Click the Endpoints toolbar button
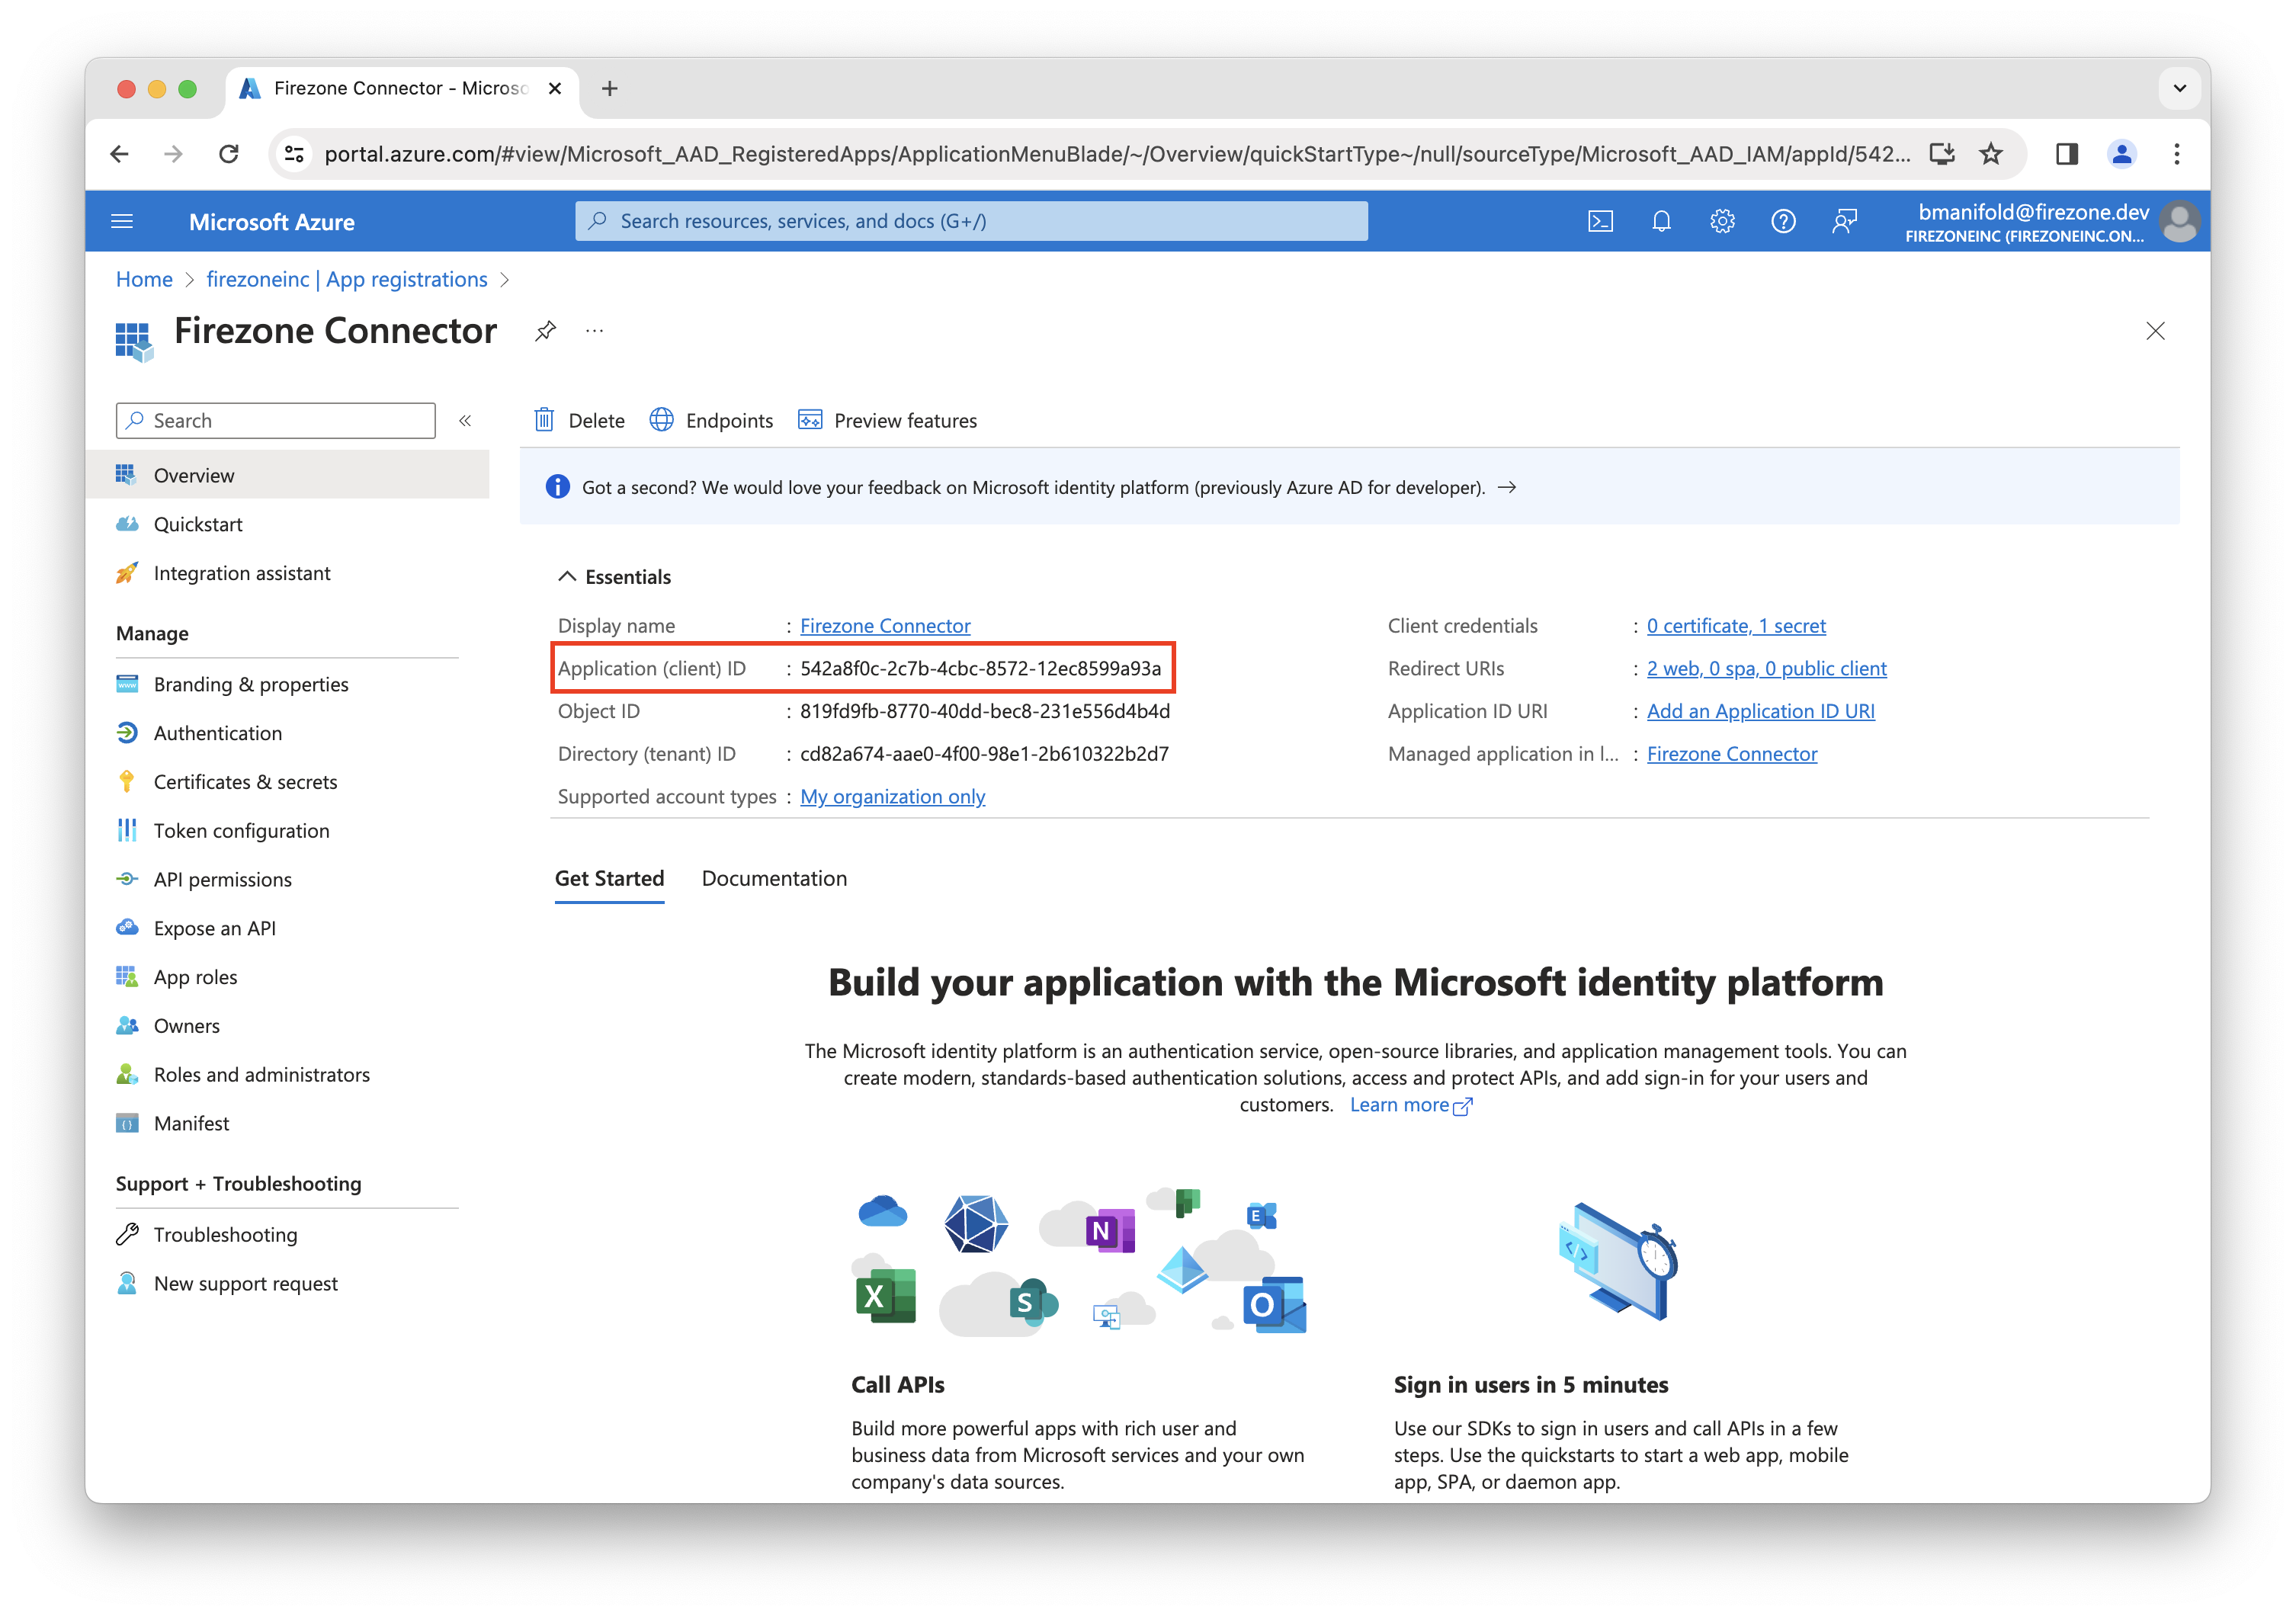Screen dimensions: 2296x1616 pos(711,420)
